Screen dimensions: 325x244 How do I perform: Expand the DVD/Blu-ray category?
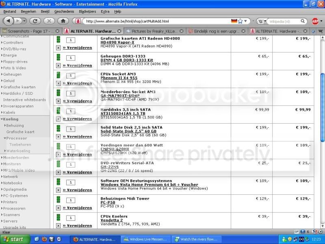tap(14, 49)
